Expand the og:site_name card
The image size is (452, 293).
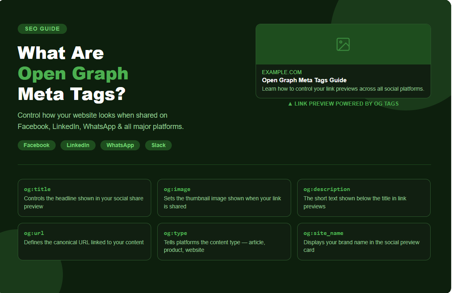[x=364, y=241]
